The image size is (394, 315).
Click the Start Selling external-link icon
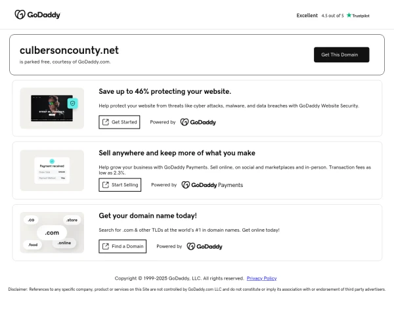pos(106,185)
